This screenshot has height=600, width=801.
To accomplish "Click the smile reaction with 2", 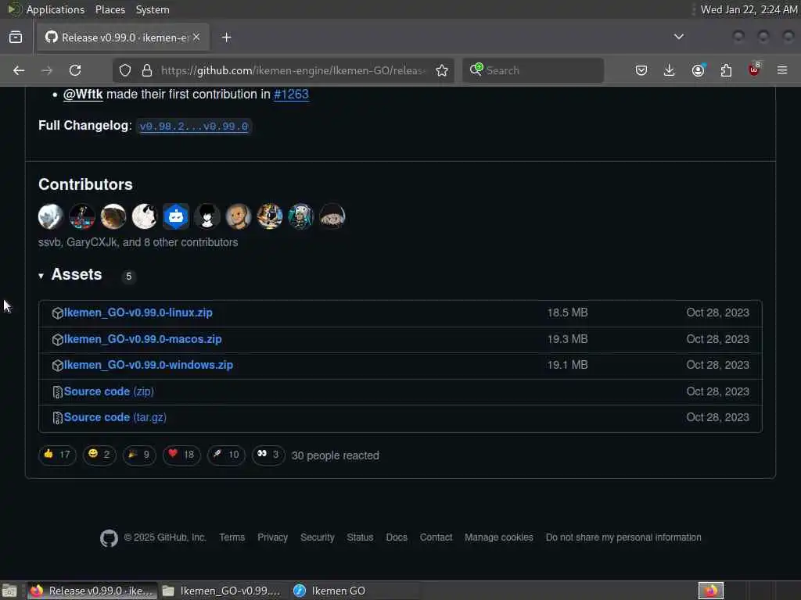I will [99, 455].
